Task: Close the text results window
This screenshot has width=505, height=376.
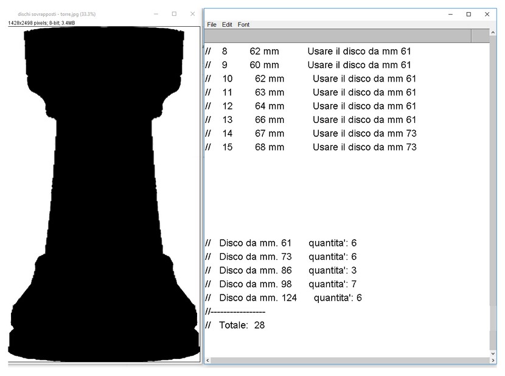Action: 487,14
